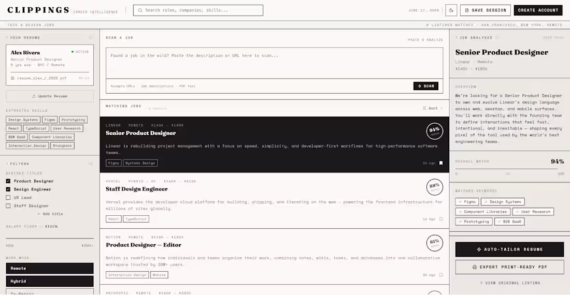Image resolution: width=570 pixels, height=295 pixels.
Task: Check the UX Lead title
Action: click(x=8, y=198)
